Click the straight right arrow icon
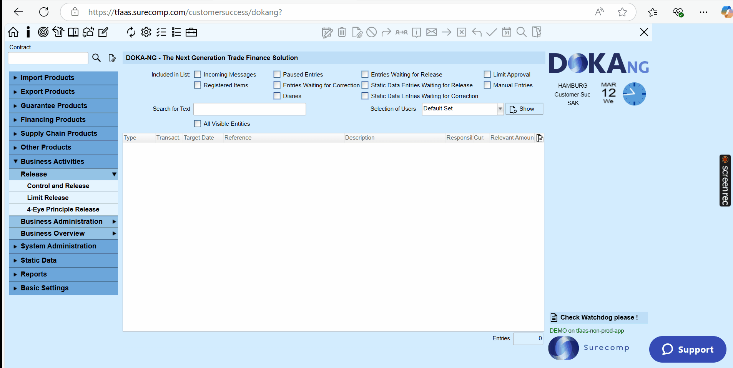 pyautogui.click(x=446, y=32)
